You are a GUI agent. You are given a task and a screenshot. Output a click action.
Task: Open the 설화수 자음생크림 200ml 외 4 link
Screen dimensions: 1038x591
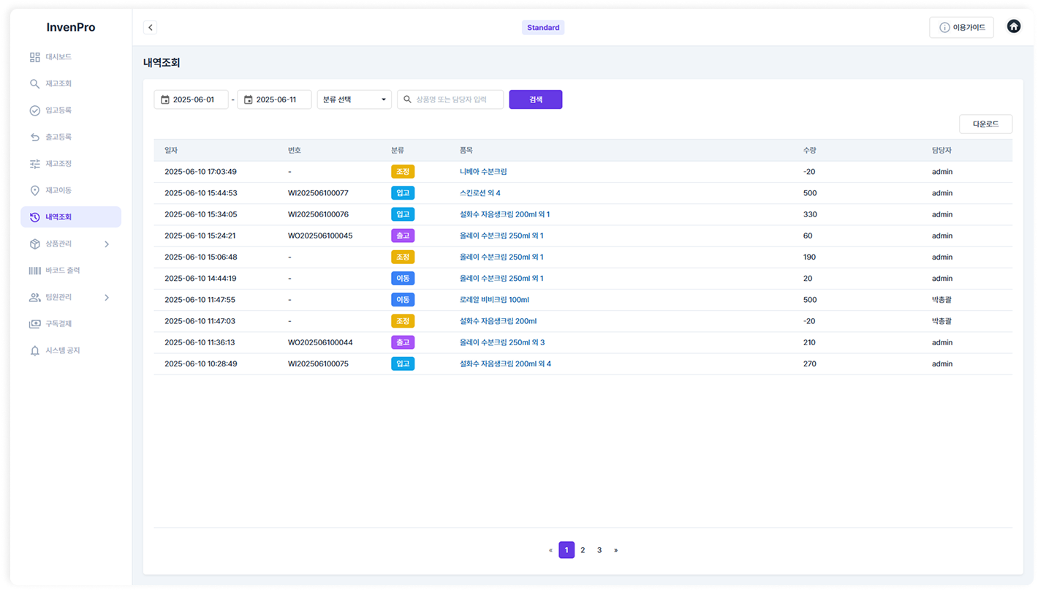tap(505, 364)
